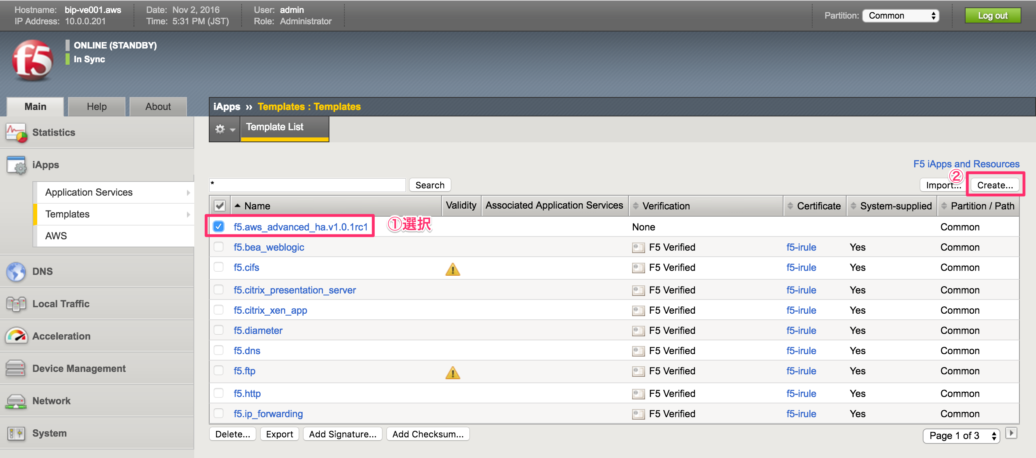1036x458 pixels.
Task: Click the Import... button
Action: (x=943, y=185)
